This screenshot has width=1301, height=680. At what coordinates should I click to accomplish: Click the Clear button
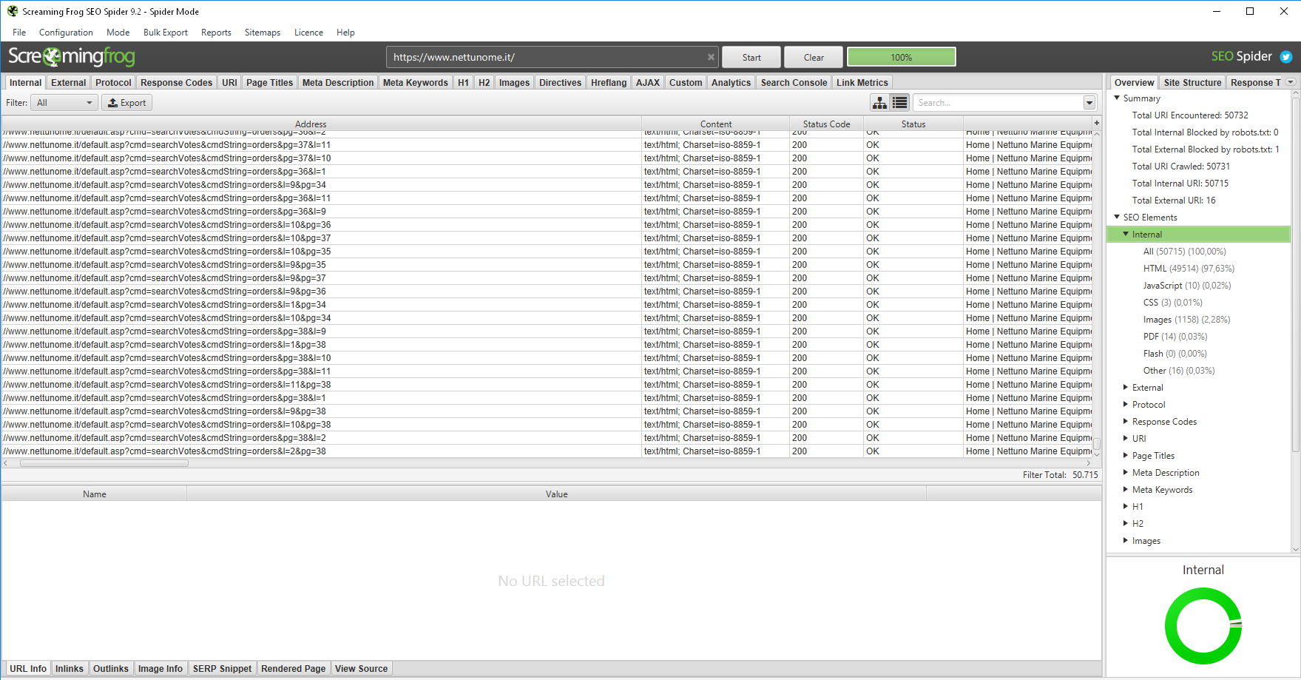coord(814,57)
